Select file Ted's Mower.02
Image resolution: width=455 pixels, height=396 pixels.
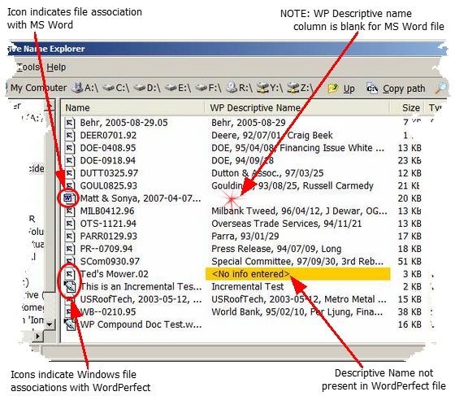click(x=115, y=274)
